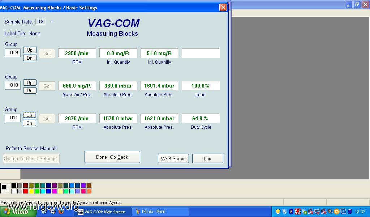Click the Bluetooth tray icon
This screenshot has height=217, width=370.
tap(291, 212)
